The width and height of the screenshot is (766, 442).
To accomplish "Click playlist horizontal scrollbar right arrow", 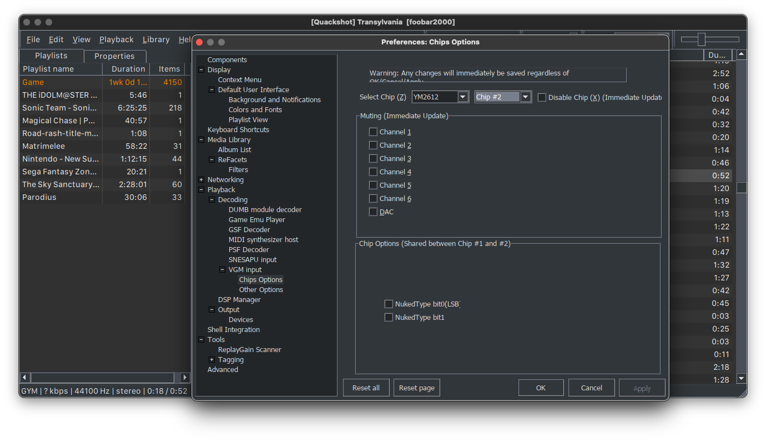I will 185,377.
